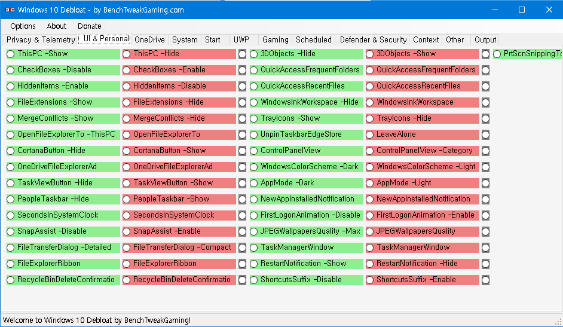
Task: Click the BTG app icon in title bar
Action: pyautogui.click(x=10, y=10)
